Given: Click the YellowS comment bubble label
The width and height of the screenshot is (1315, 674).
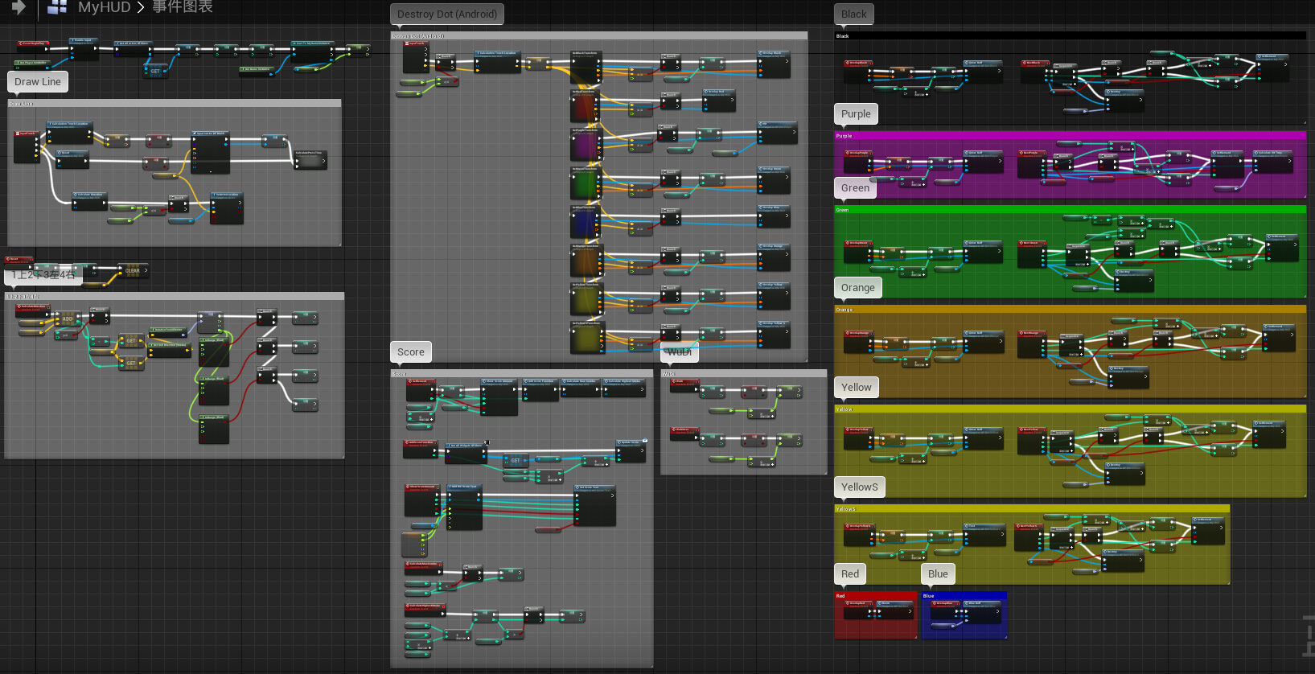Looking at the screenshot, I should [x=859, y=487].
